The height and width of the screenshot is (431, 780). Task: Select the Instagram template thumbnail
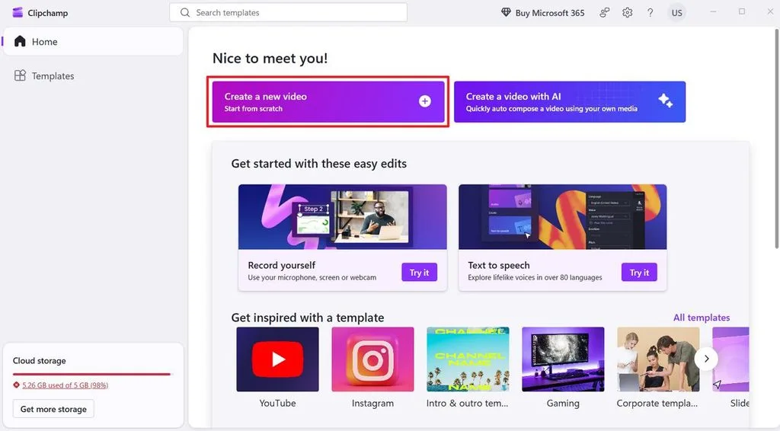[x=372, y=359]
